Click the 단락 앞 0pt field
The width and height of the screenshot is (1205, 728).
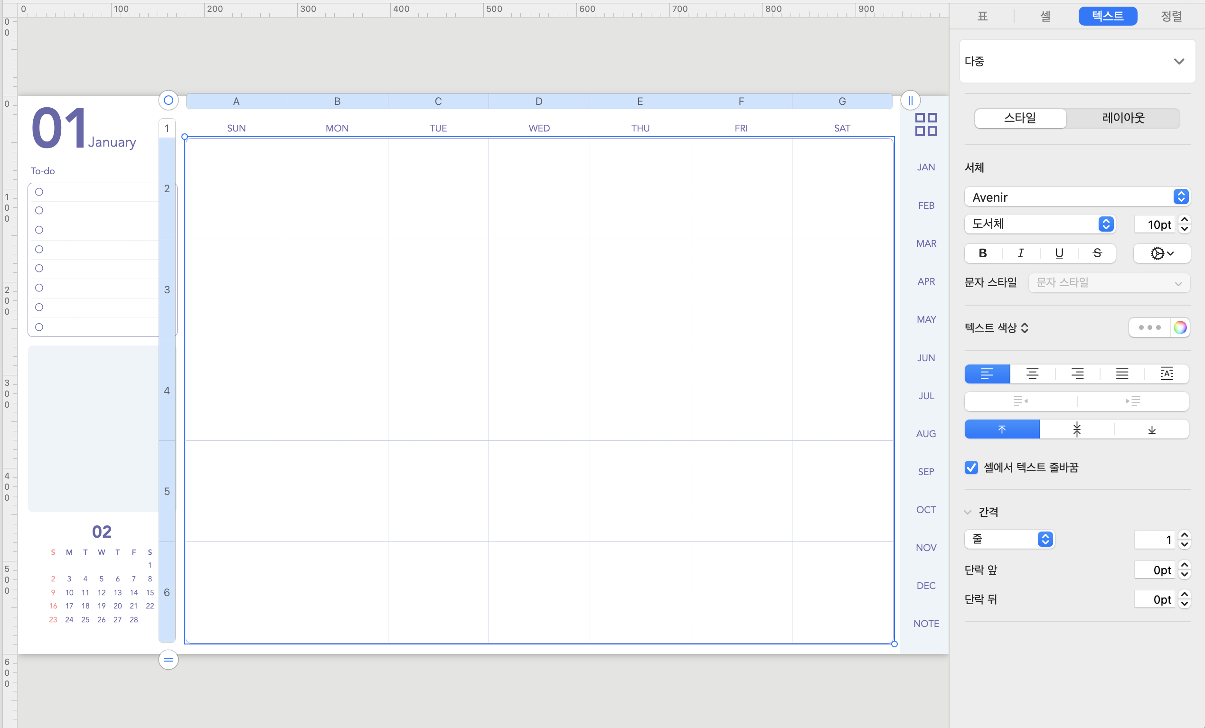[x=1154, y=569]
